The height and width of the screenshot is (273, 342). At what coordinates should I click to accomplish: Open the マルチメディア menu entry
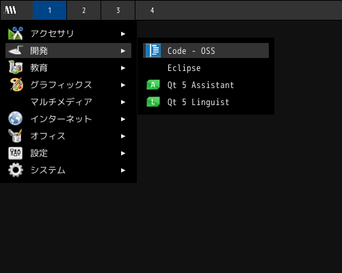click(68, 102)
